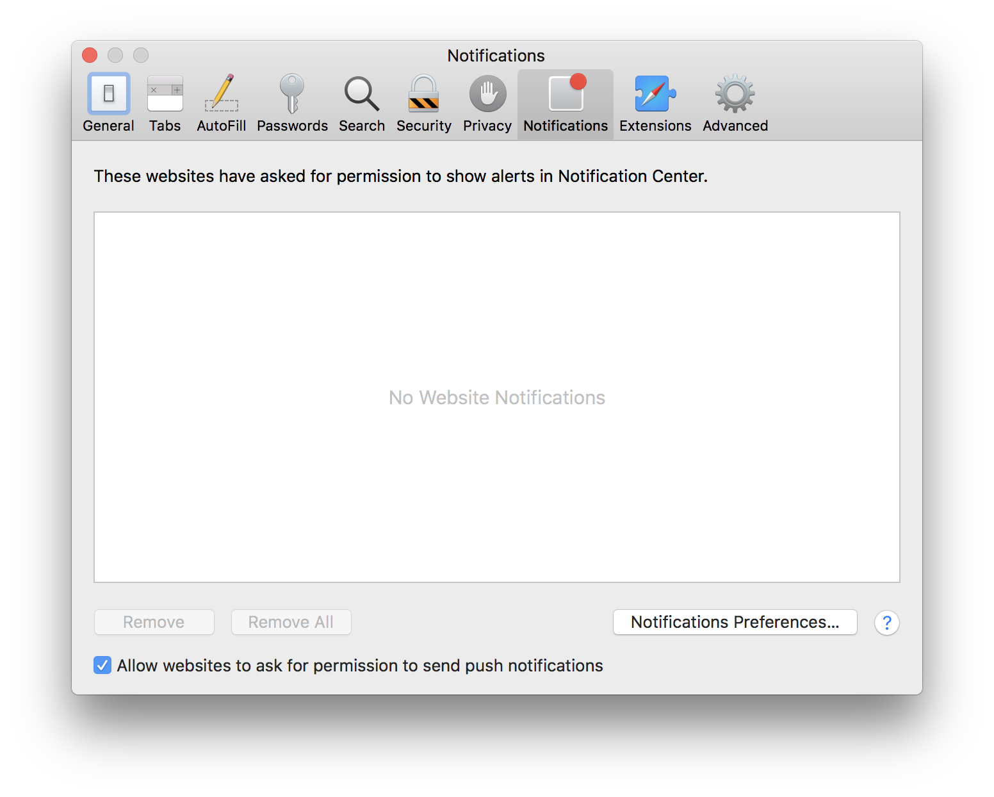994x797 pixels.
Task: Open the Search magnifier preferences pane
Action: [362, 103]
